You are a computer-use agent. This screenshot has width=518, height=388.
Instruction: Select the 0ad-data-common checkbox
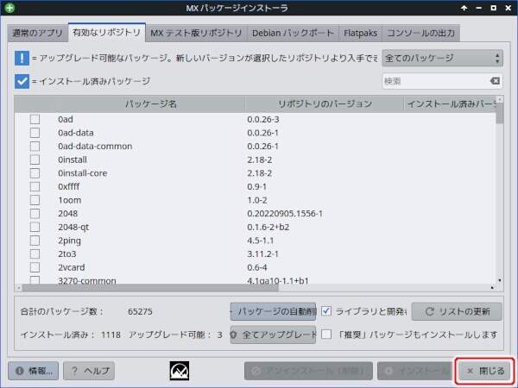pyautogui.click(x=35, y=147)
